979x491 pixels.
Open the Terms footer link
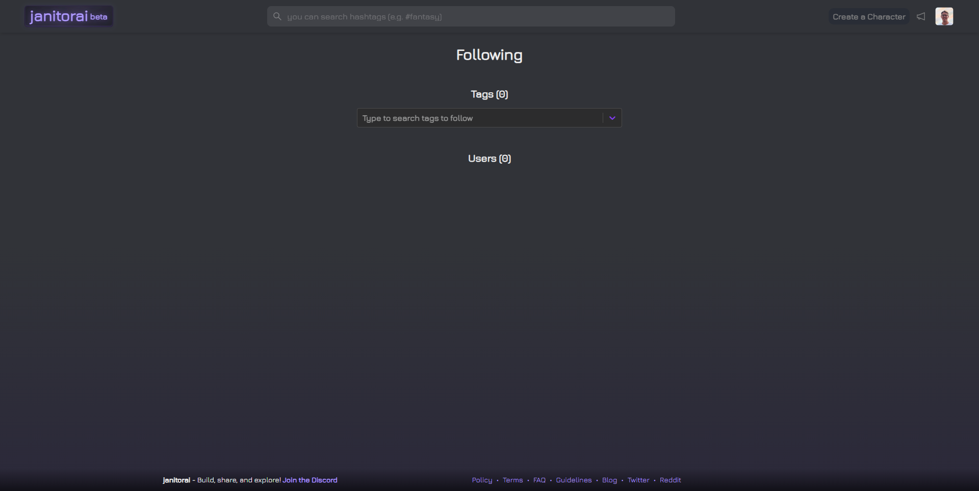click(x=512, y=480)
